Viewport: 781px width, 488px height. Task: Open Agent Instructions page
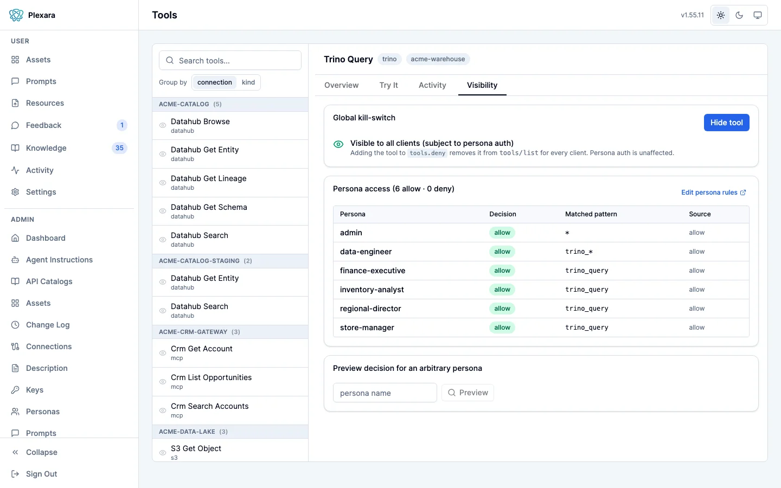click(x=69, y=260)
